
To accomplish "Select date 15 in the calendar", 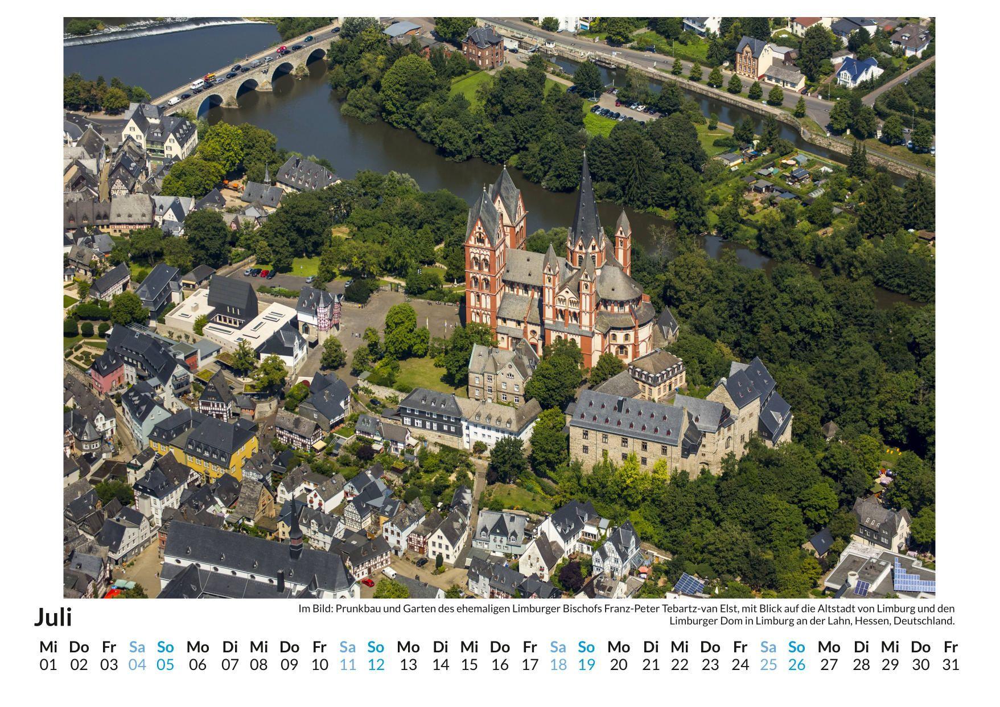I will [x=469, y=664].
